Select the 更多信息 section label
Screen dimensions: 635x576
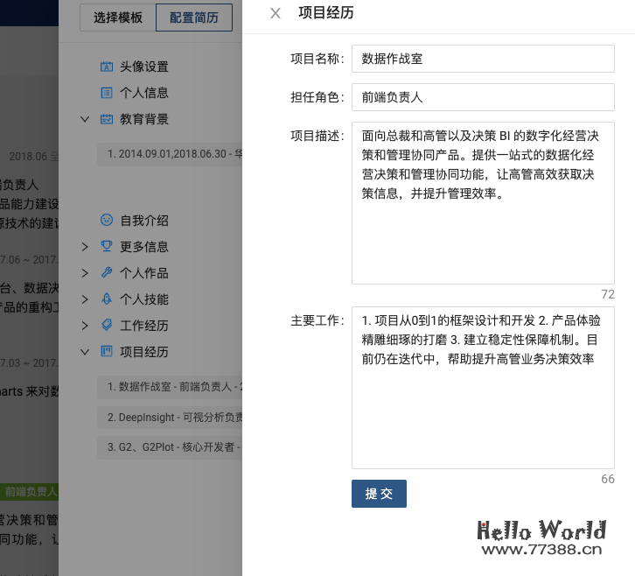(143, 247)
